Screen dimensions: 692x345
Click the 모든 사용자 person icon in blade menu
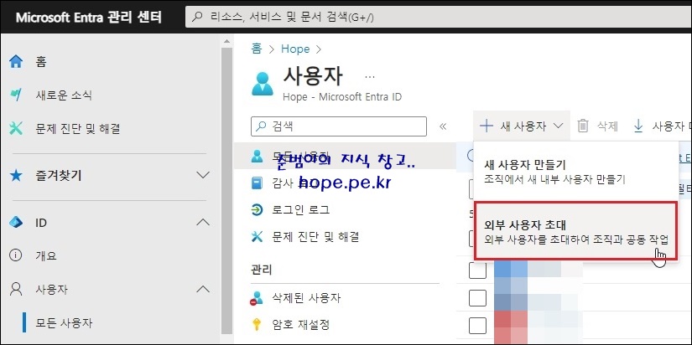[x=257, y=156]
